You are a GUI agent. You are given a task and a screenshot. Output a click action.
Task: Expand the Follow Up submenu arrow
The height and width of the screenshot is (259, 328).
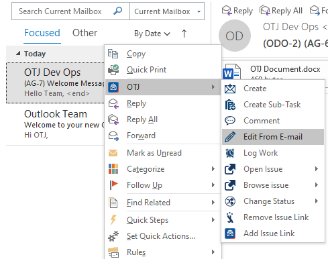coord(213,185)
